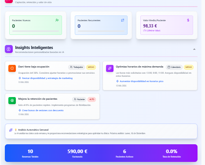Click the MEDIO badge on Optimiza horarios card
The image size is (205, 165).
[189, 67]
